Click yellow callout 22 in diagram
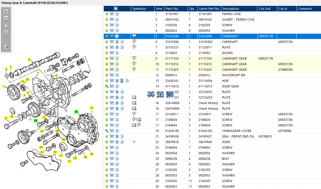This screenshot has height=189, width=321. (91, 108)
